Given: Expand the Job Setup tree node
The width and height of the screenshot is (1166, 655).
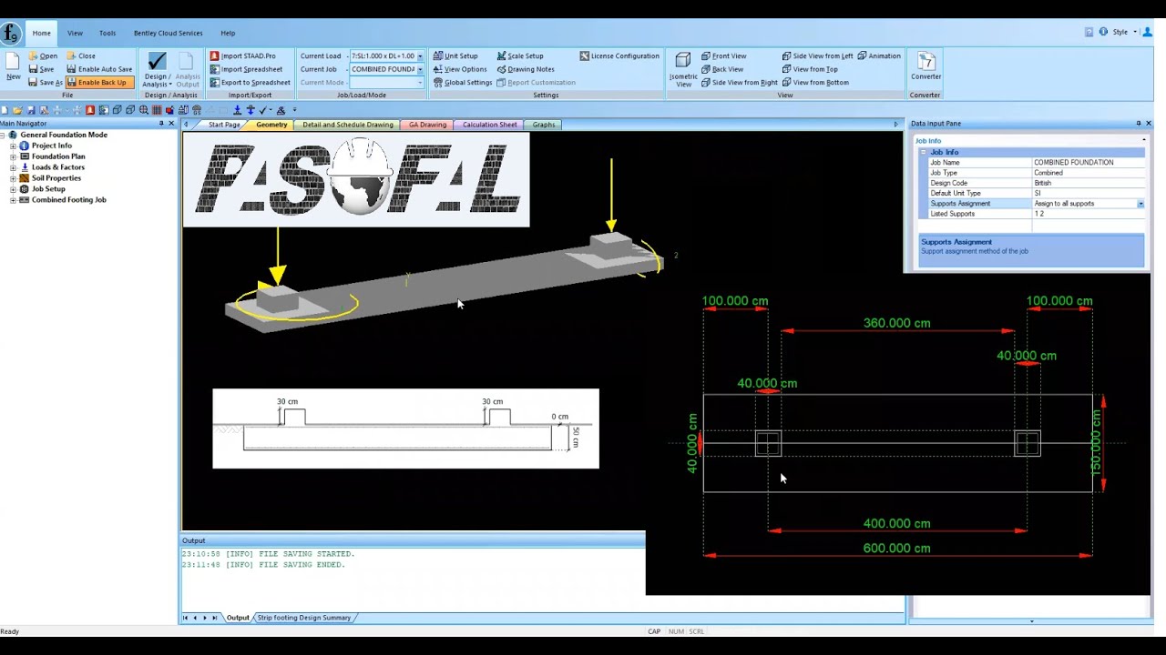Looking at the screenshot, I should [x=14, y=189].
